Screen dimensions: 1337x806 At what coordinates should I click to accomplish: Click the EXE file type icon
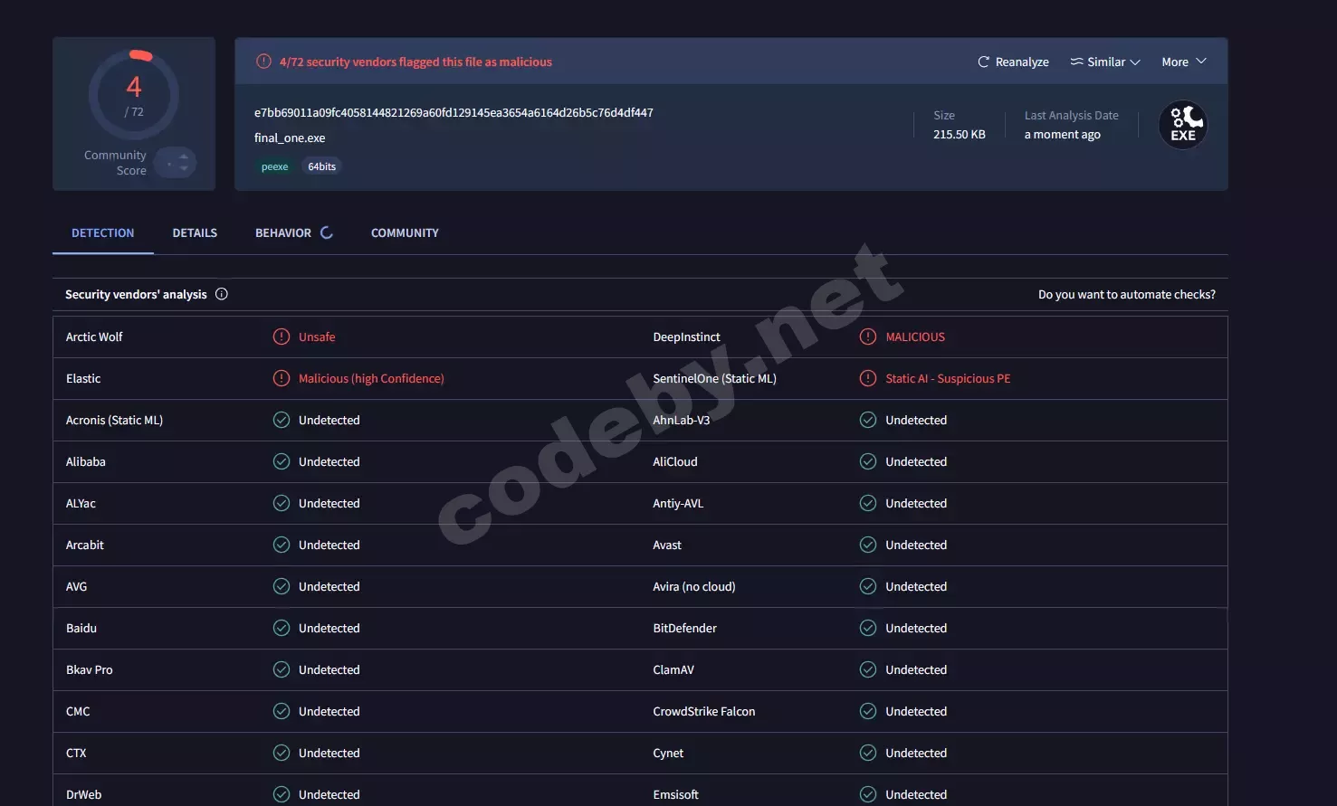pyautogui.click(x=1183, y=125)
